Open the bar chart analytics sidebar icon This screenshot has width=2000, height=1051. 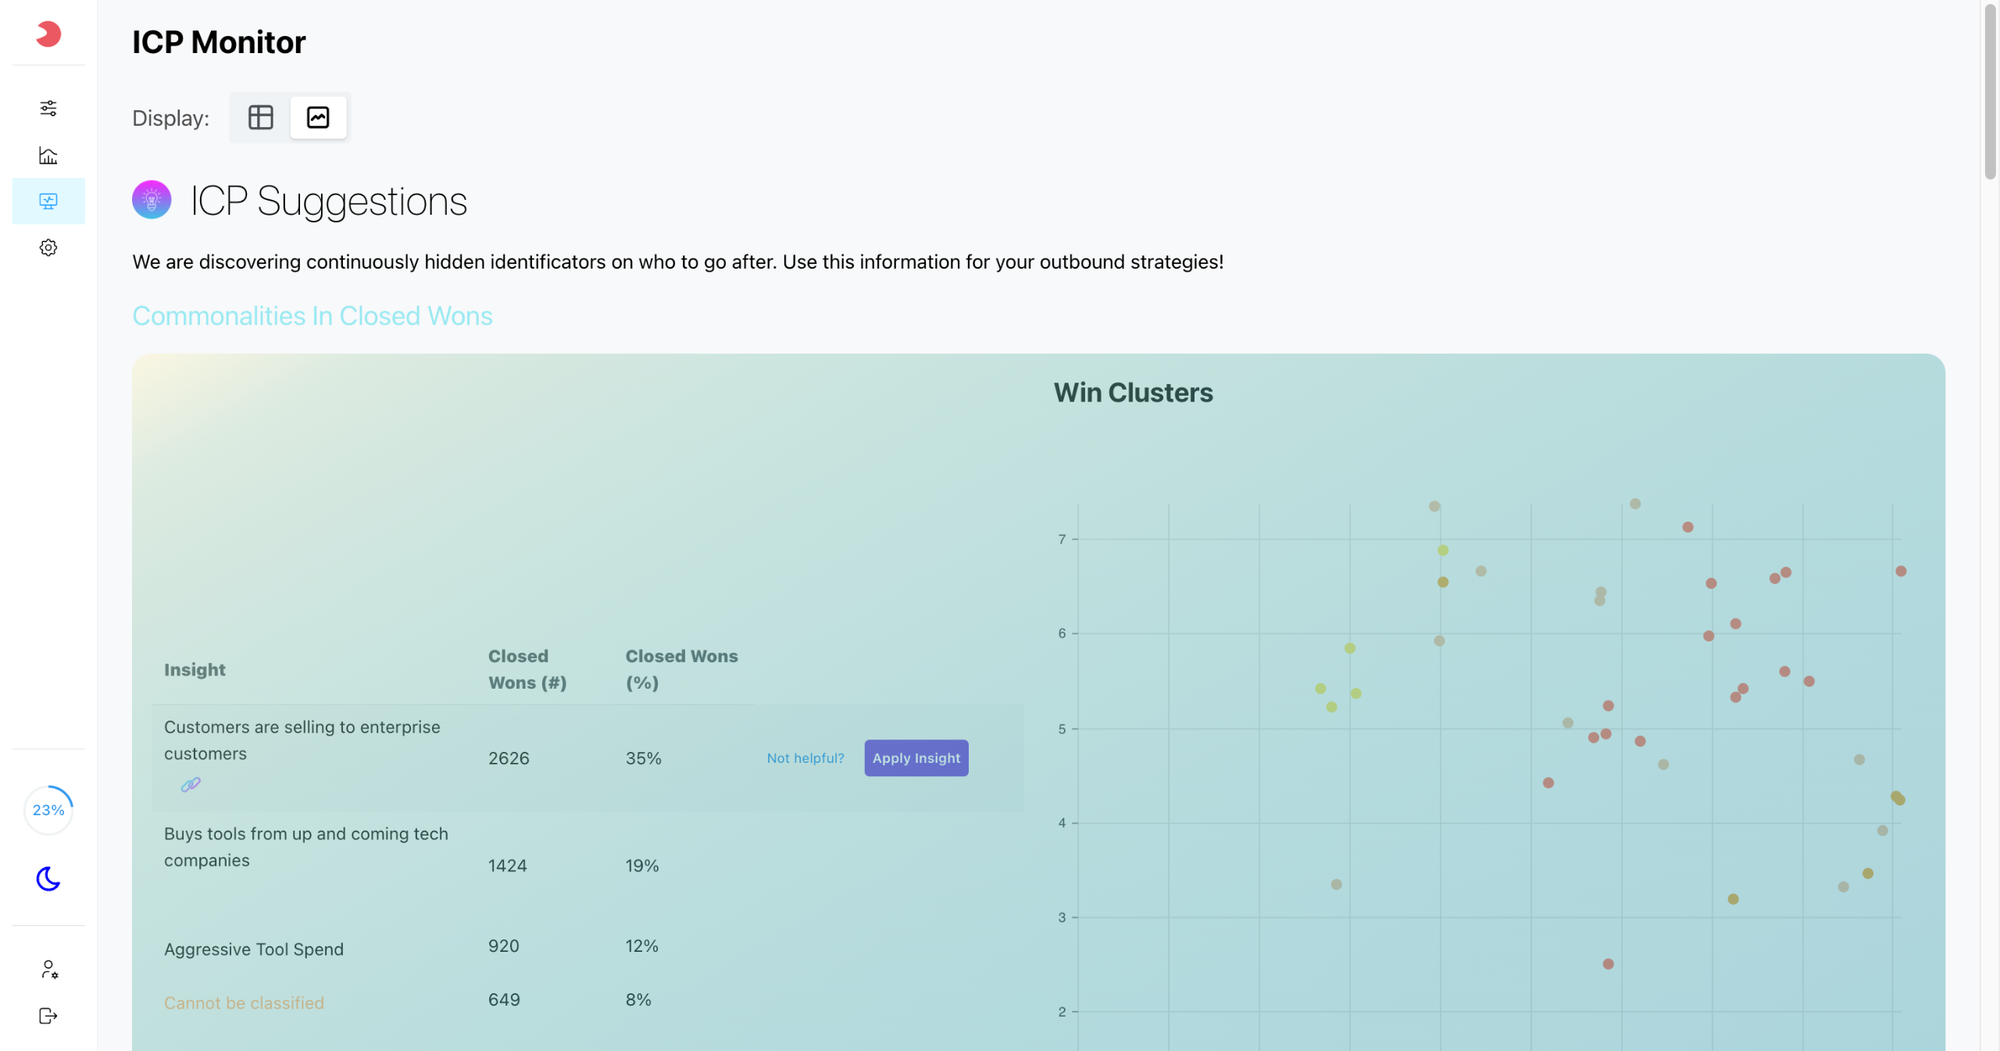48,155
